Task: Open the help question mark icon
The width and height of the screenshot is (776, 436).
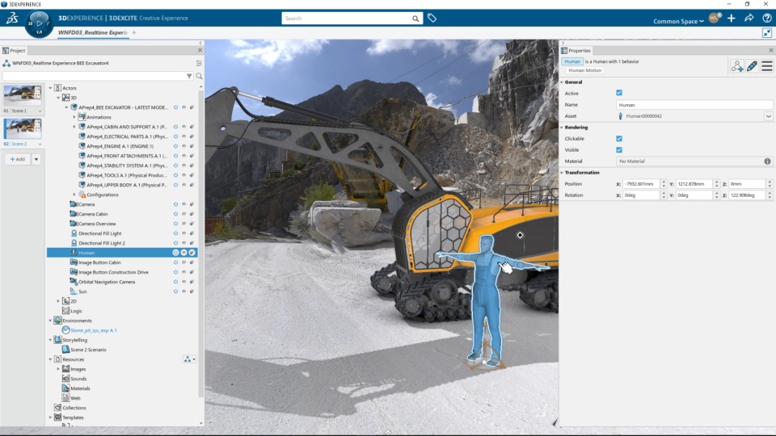Action: pos(767,19)
